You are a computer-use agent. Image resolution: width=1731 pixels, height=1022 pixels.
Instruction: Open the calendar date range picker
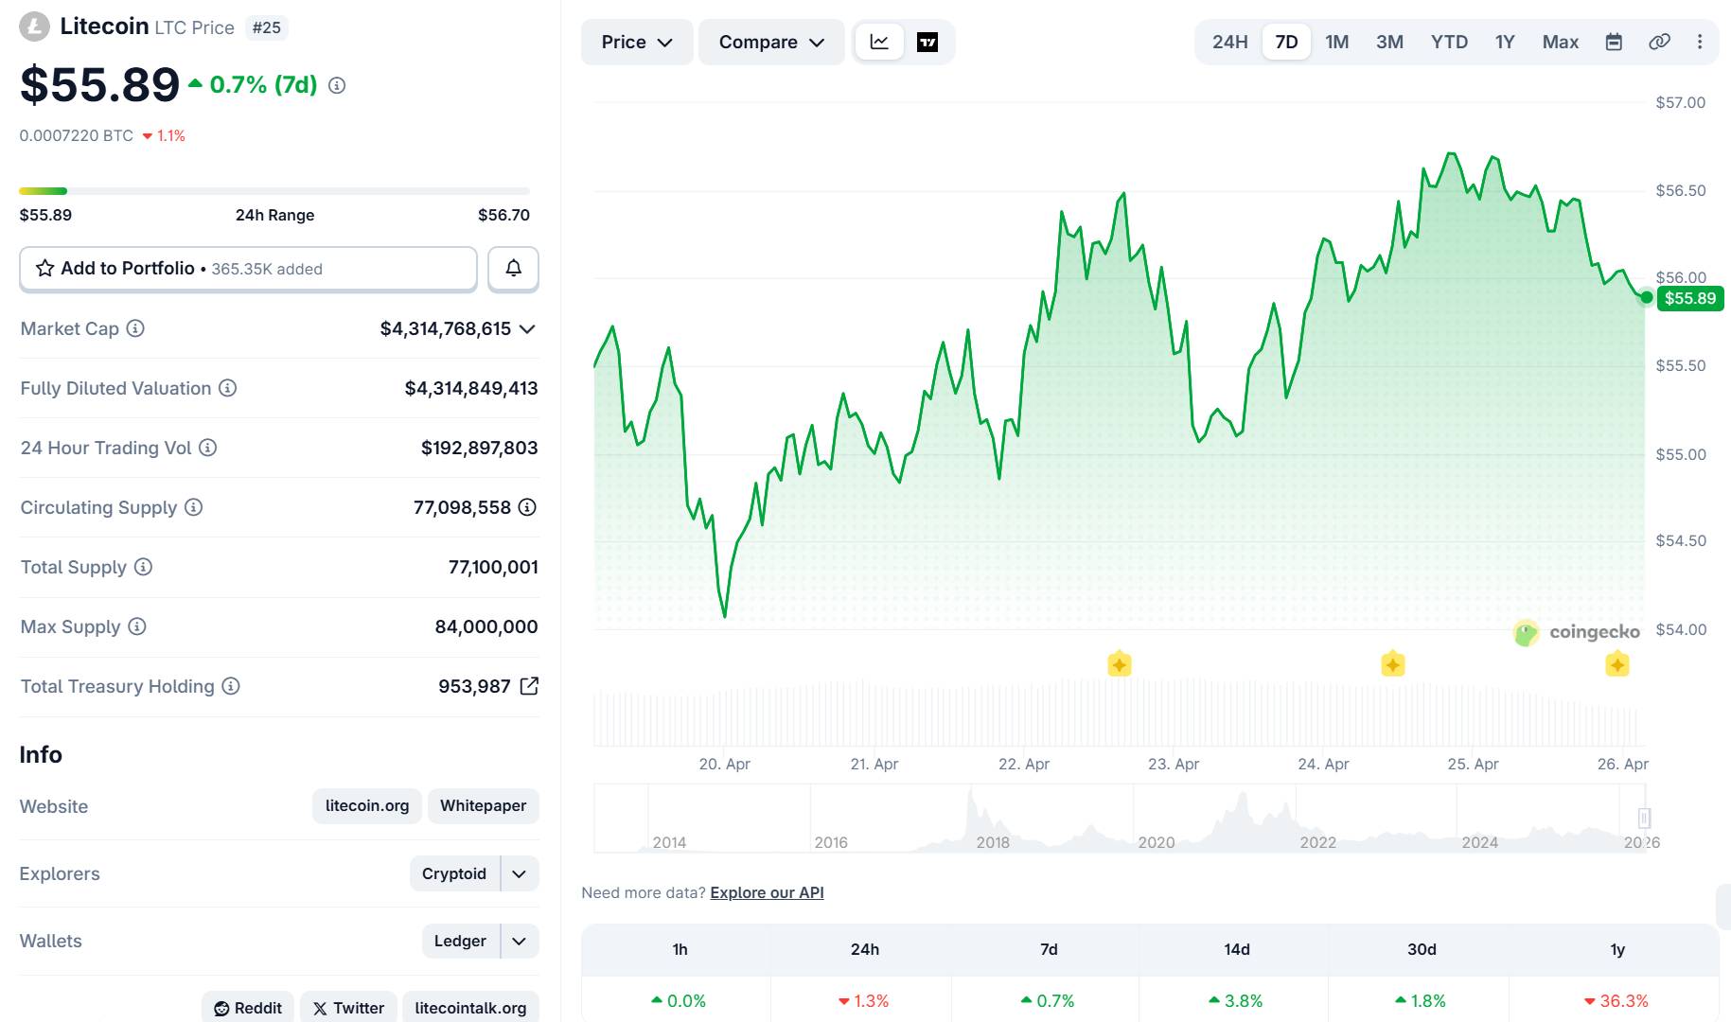click(1614, 42)
